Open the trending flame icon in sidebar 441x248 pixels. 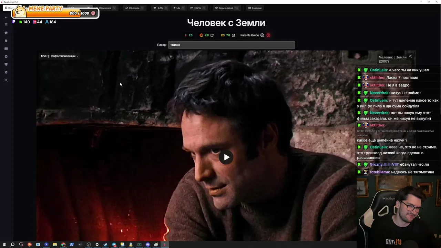click(6, 41)
